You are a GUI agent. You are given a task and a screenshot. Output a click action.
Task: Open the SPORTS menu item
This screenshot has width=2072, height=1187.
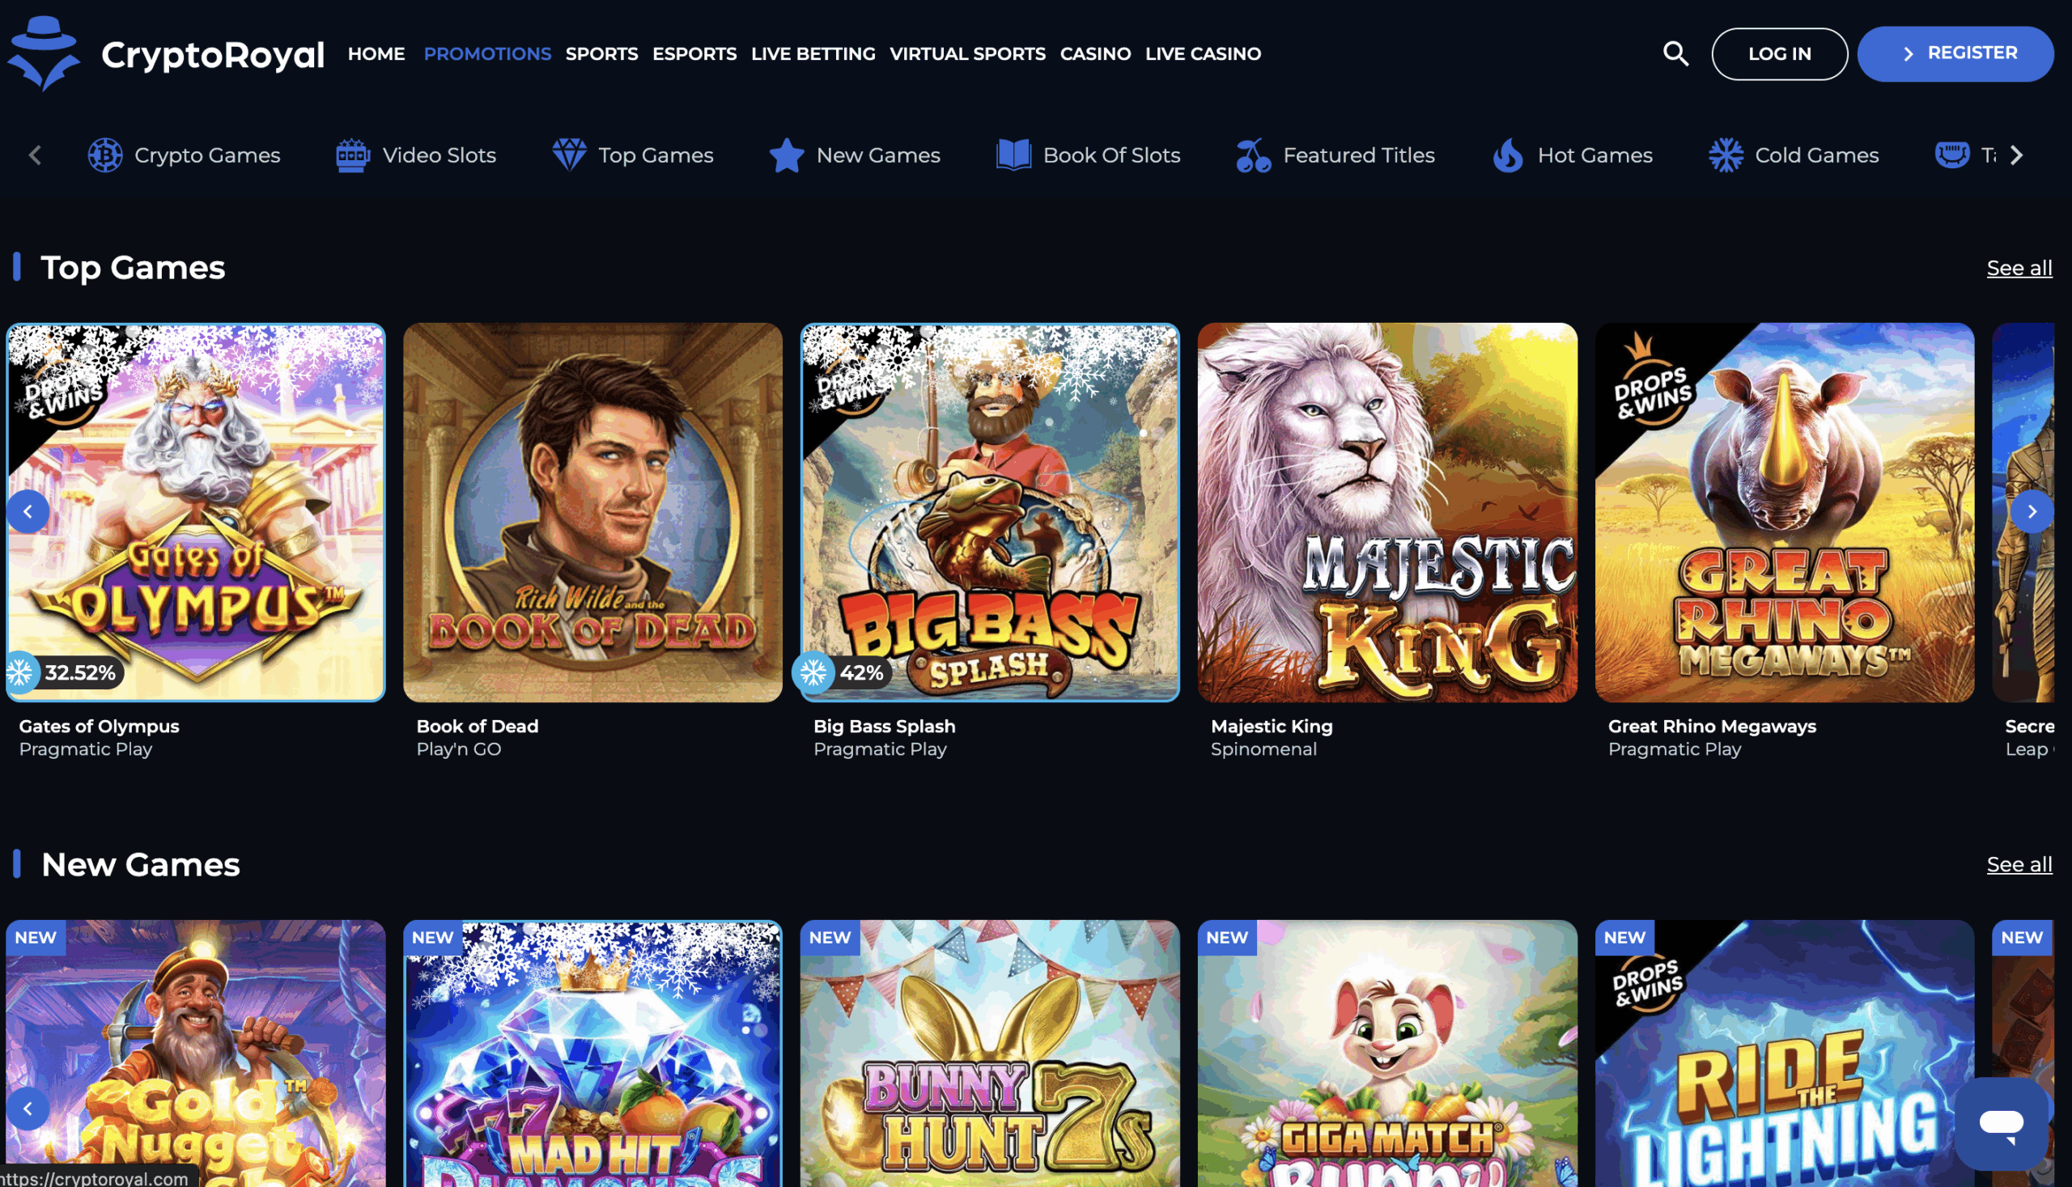coord(601,53)
